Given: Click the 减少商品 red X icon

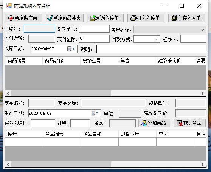Looking at the screenshot, I should (180, 123).
